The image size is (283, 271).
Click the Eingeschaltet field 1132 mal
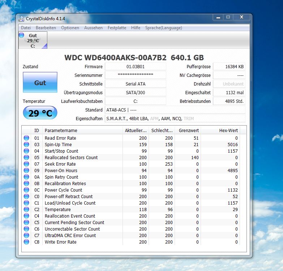[229, 92]
